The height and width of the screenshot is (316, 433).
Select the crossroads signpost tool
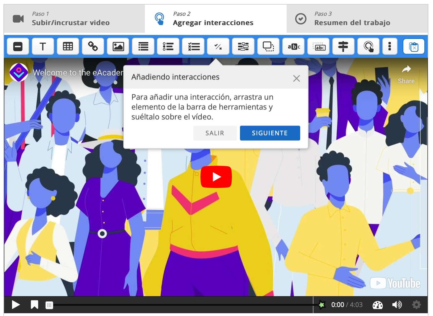(x=343, y=46)
